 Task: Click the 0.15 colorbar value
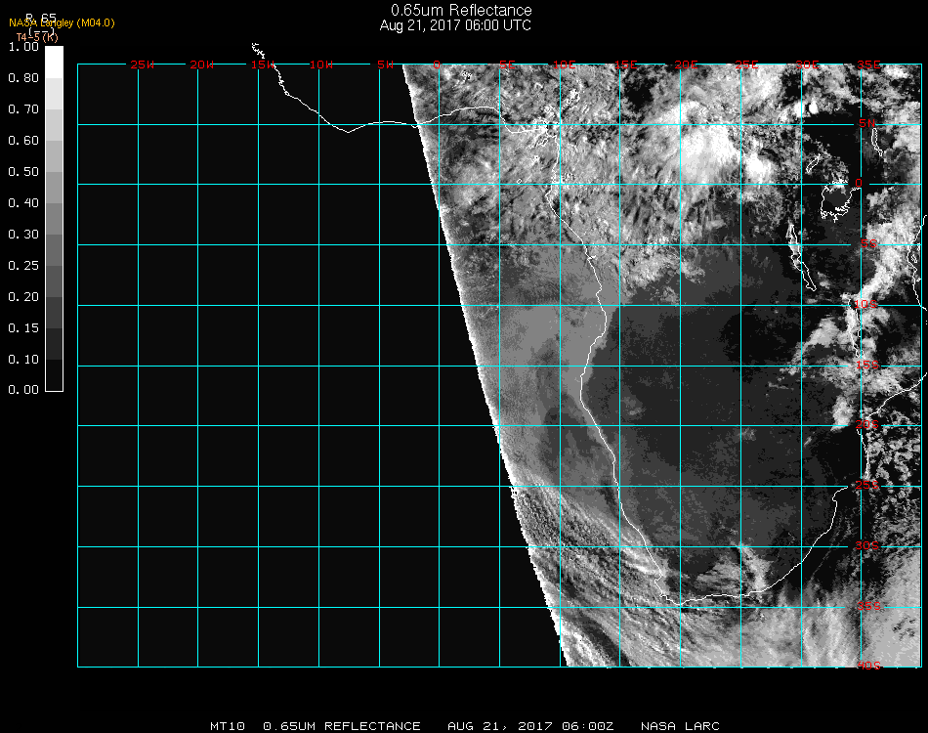tap(23, 328)
